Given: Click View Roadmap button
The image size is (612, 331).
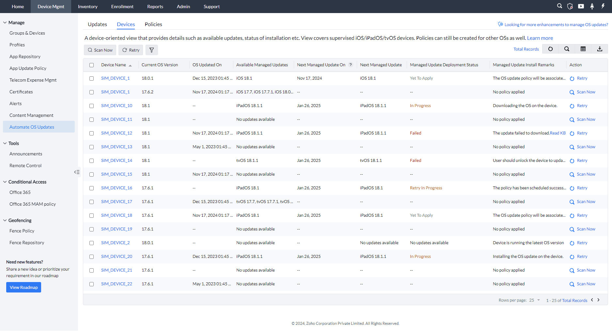Looking at the screenshot, I should pos(24,287).
